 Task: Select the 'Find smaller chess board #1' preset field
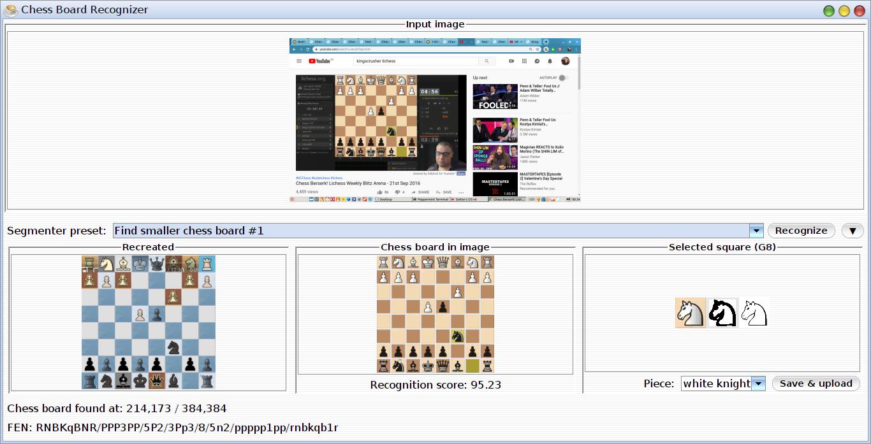pos(430,231)
